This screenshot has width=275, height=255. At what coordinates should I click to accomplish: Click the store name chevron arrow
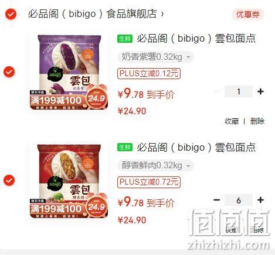click(162, 14)
